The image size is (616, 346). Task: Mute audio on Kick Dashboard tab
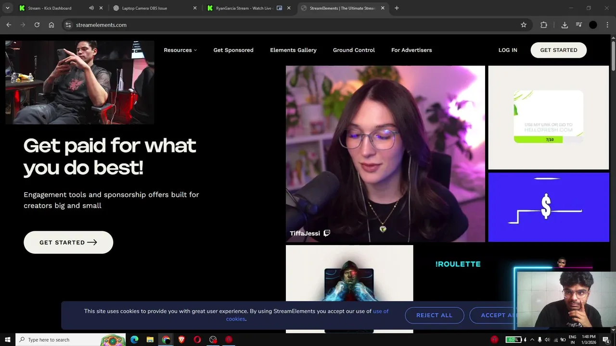[91, 8]
